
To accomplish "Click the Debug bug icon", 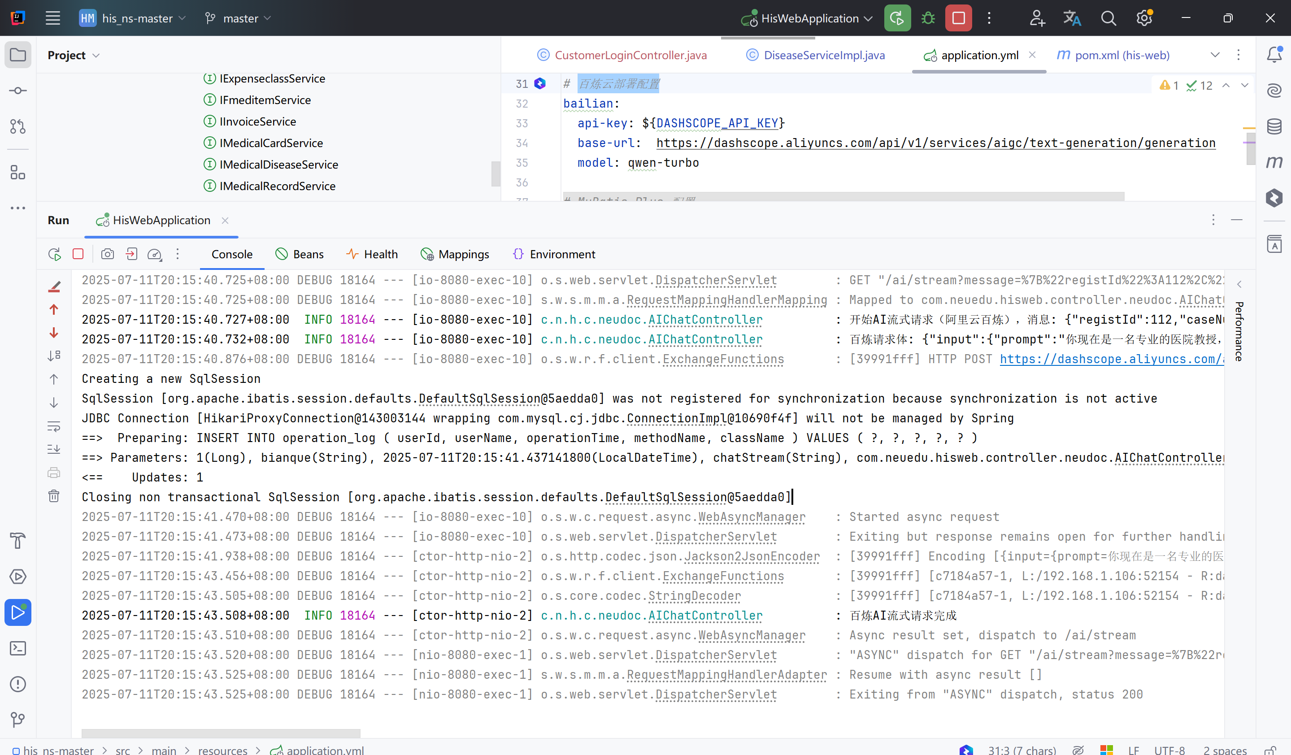I will [x=928, y=18].
